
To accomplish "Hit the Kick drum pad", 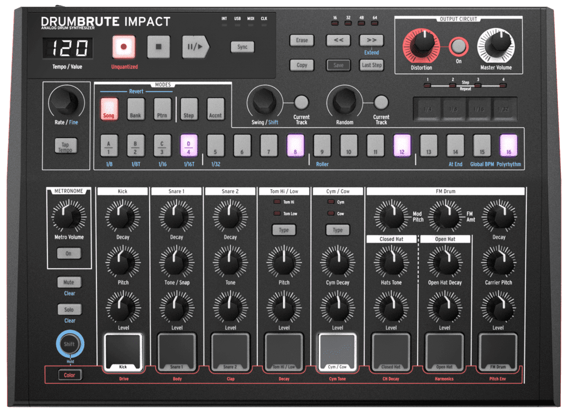I will [123, 353].
